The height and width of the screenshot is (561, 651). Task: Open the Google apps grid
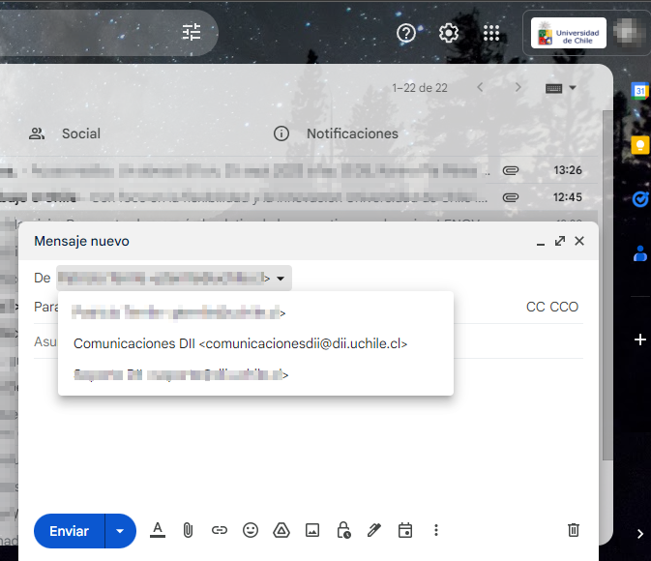click(491, 33)
